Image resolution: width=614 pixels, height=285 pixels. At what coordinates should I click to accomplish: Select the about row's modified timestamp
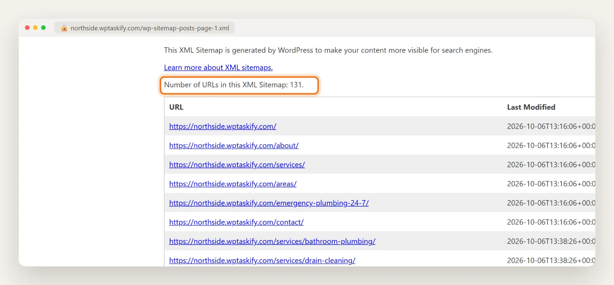pyautogui.click(x=551, y=146)
